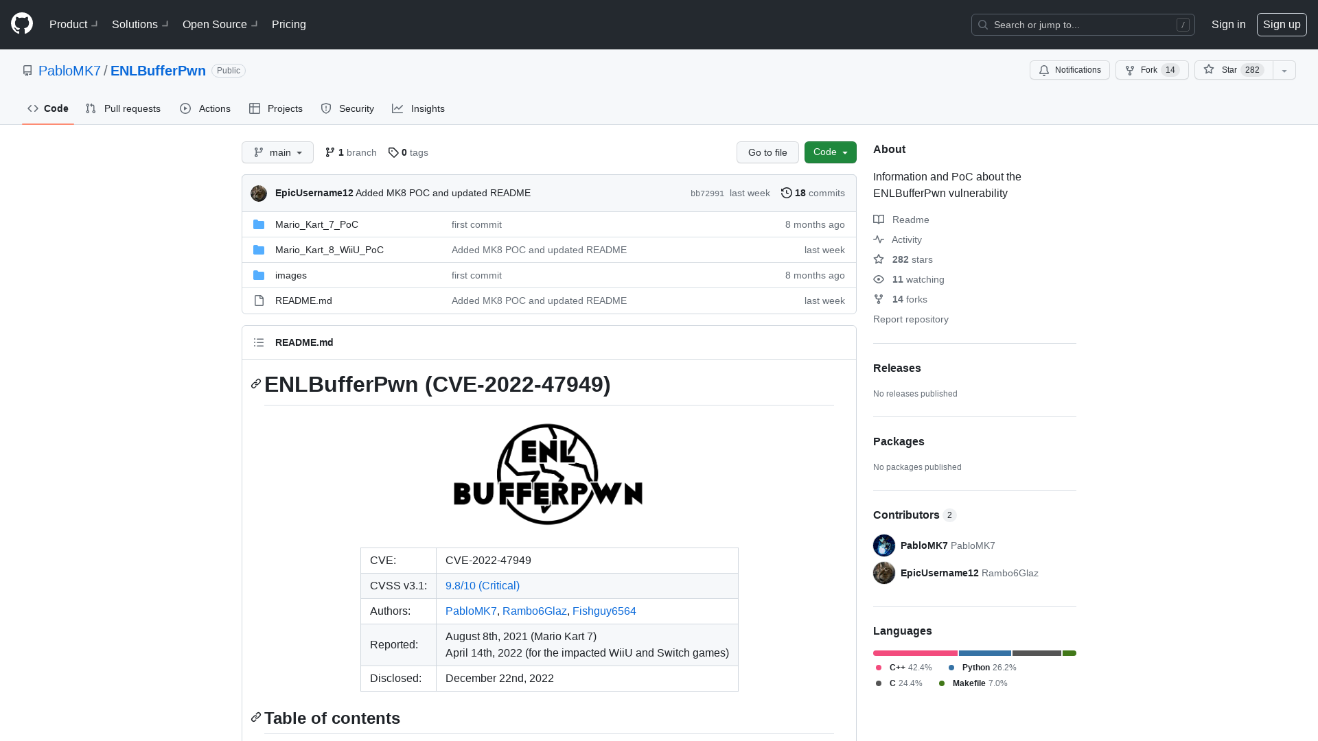Image resolution: width=1318 pixels, height=741 pixels.
Task: Click the anchor link icon beside ENLBufferPwn heading
Action: click(256, 384)
